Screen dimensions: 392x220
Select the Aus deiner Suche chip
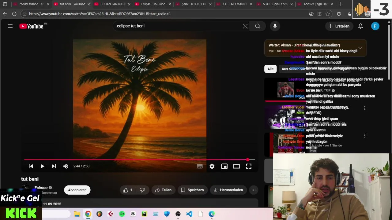(296, 69)
